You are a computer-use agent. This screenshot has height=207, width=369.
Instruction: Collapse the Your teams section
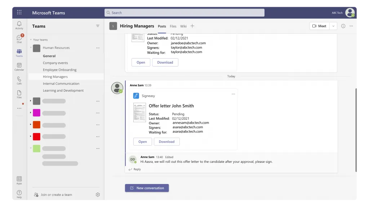click(x=31, y=40)
